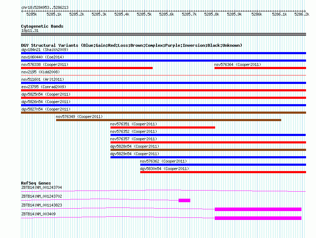
Task: Open nsv576351 (Cooper2011) variant label
Action: pyautogui.click(x=134, y=124)
